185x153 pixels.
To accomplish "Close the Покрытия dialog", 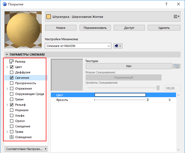I will tap(179, 4).
